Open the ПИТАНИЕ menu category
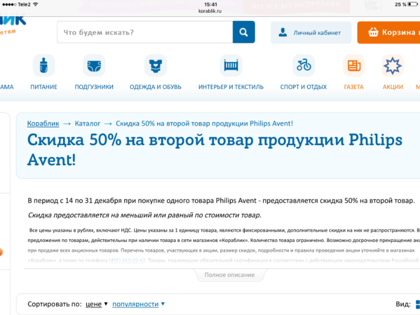Viewport: 420px width, 315px height. click(44, 87)
